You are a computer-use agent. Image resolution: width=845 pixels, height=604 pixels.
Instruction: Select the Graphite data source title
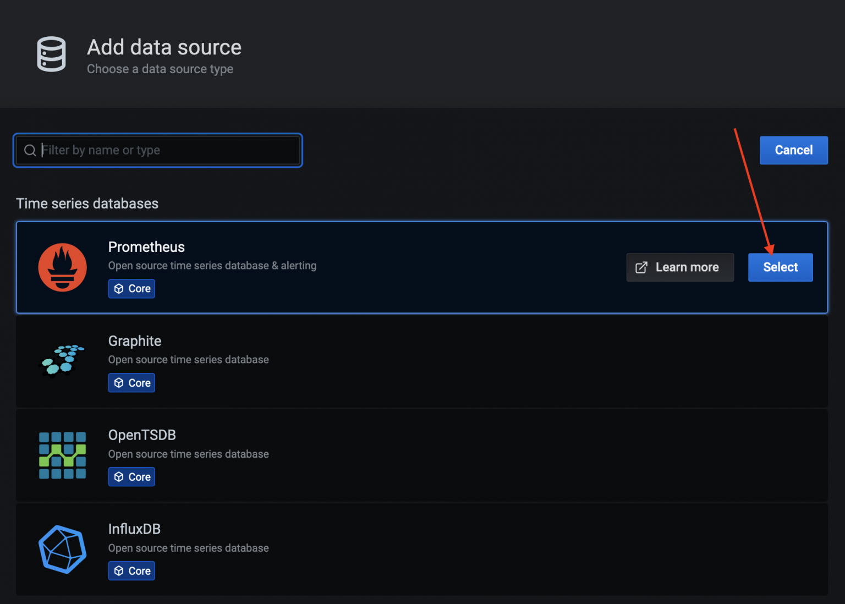click(x=135, y=341)
